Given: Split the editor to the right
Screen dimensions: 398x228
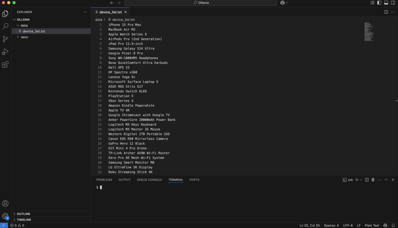Looking at the screenshot, I should [386, 12].
